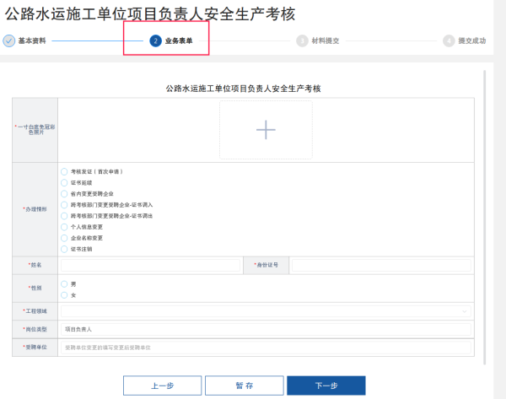Image resolution: width=506 pixels, height=399 pixels.
Task: Select 考核发证（首次申请） radio option
Action: pos(64,171)
